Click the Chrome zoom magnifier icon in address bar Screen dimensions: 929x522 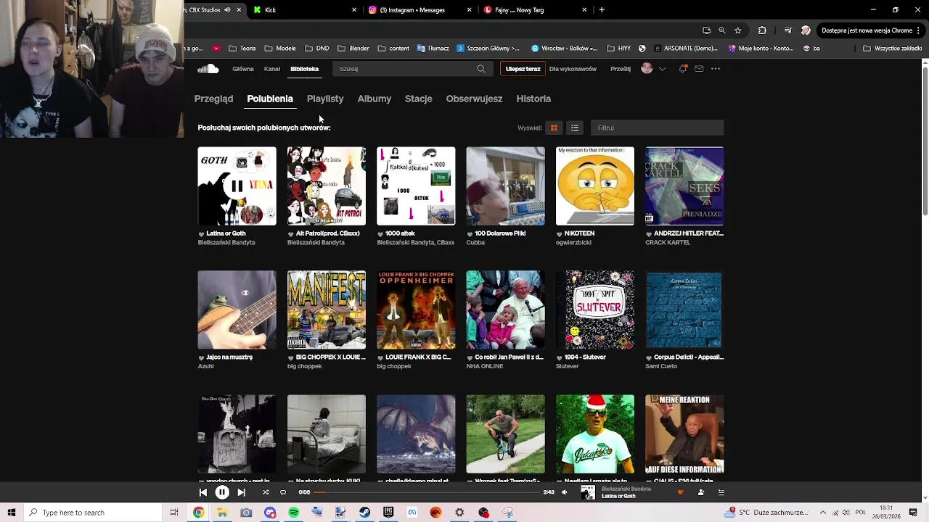(x=722, y=30)
